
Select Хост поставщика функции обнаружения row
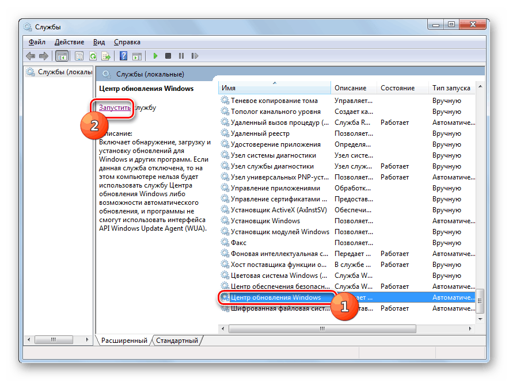click(x=347, y=265)
